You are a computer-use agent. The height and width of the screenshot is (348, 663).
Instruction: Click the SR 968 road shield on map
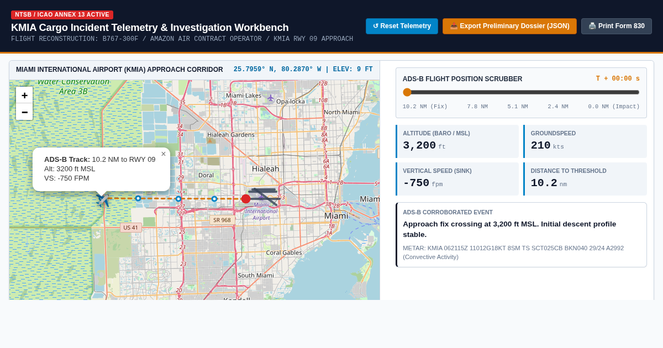point(222,220)
